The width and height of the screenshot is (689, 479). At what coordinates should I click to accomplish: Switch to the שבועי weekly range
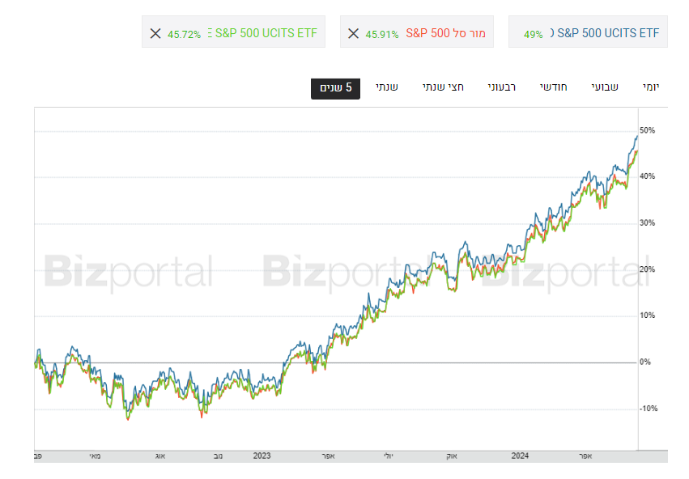[603, 87]
